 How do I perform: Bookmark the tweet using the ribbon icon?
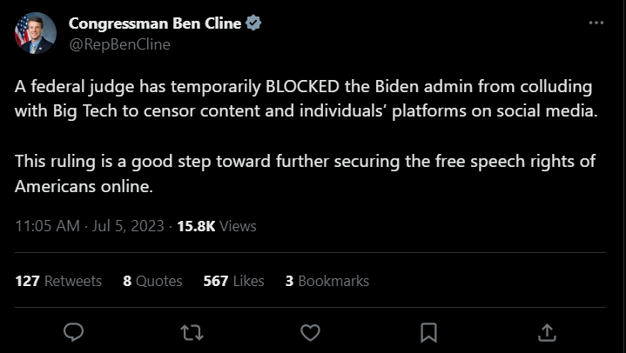[x=428, y=331]
